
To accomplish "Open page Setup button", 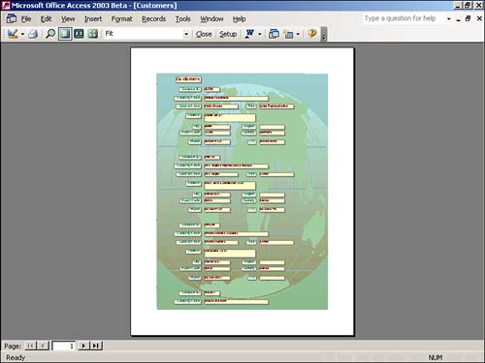I will pos(228,34).
